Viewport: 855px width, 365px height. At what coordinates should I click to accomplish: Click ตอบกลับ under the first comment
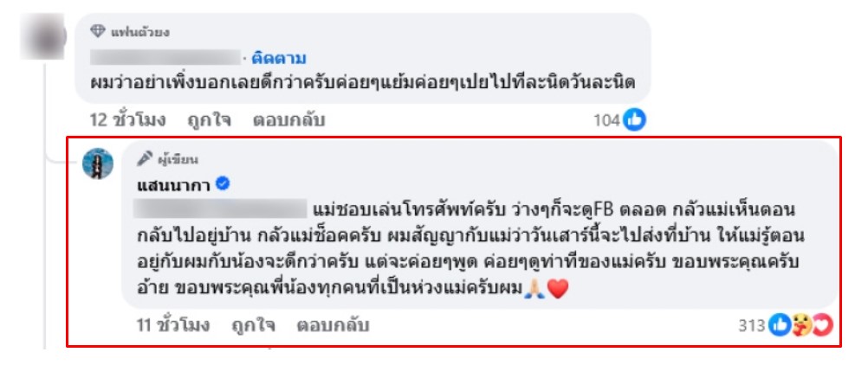288,120
